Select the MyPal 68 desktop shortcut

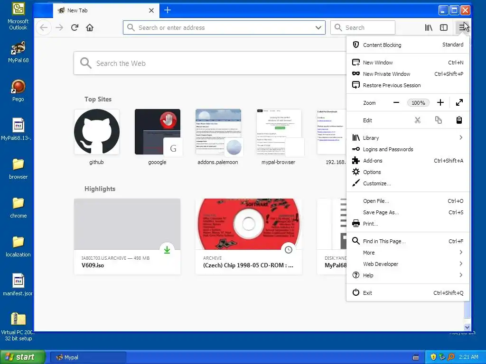pyautogui.click(x=18, y=52)
